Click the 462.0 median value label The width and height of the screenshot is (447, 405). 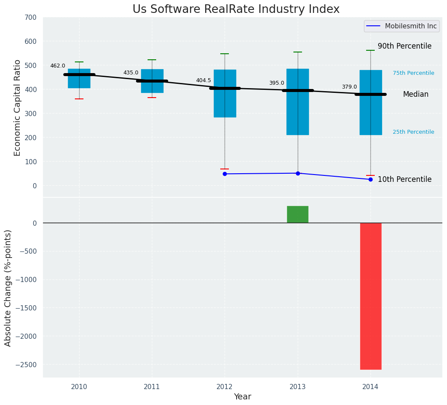pyautogui.click(x=58, y=66)
